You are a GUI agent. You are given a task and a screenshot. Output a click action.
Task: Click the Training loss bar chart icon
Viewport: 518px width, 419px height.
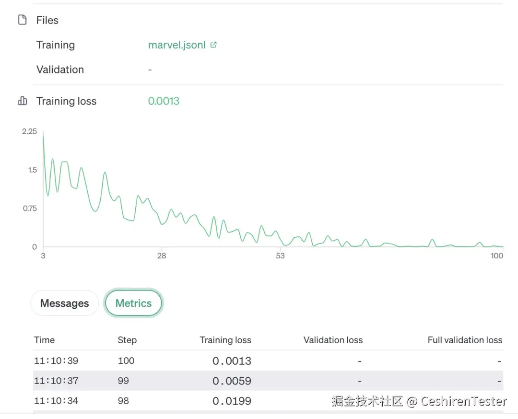coord(22,101)
